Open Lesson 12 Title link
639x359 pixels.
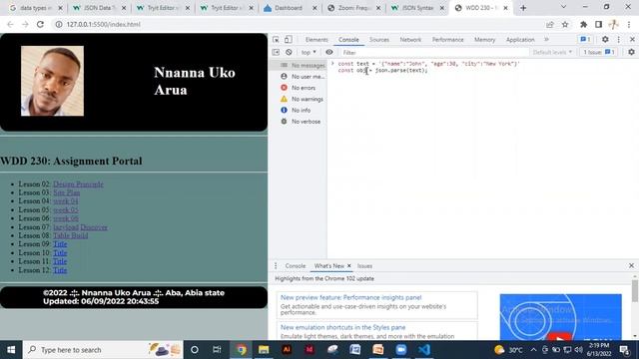point(60,270)
